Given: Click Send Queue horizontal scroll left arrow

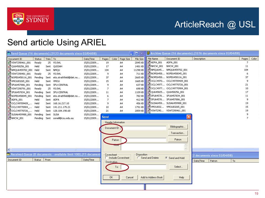Looking at the screenshot, I should [x=9, y=150].
